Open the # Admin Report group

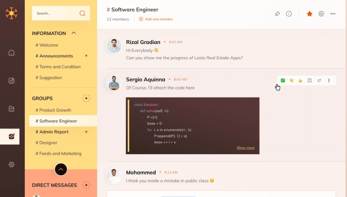tap(52, 132)
